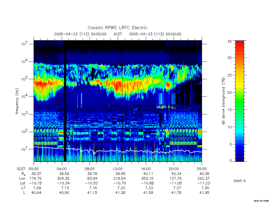Click the 10^7 frequency tick label
Image resolution: width=269 pixels, height=202 pixels.
24,44
